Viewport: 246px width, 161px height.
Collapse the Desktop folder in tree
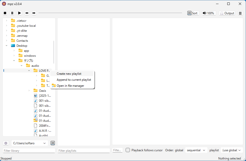pos(6,46)
